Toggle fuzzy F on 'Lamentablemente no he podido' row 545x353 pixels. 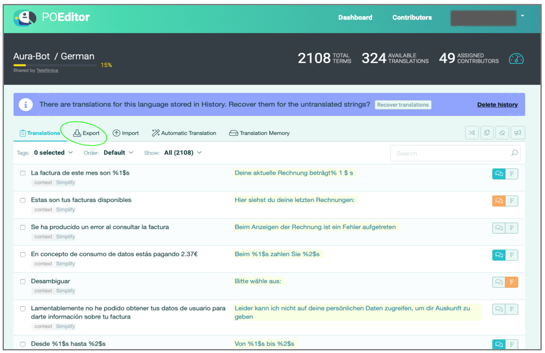coord(512,309)
